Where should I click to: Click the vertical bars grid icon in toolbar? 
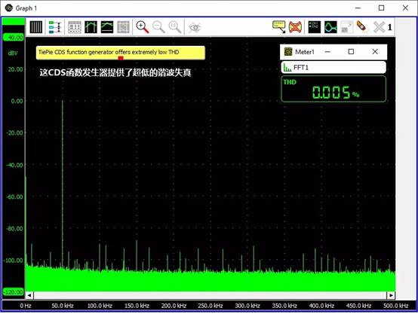(36, 27)
